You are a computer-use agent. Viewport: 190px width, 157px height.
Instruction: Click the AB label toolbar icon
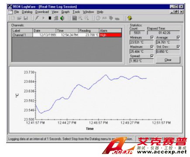104,18
